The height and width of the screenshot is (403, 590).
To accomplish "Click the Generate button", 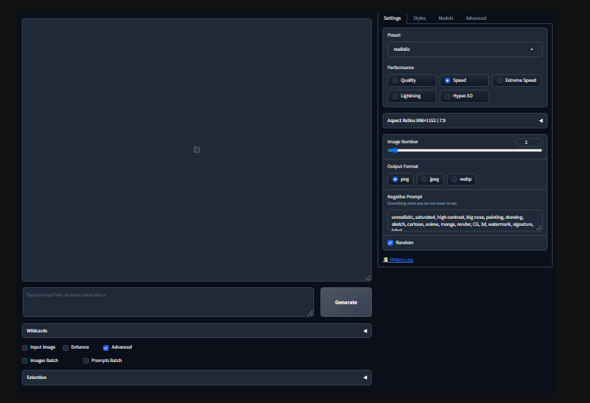I will click(x=346, y=302).
